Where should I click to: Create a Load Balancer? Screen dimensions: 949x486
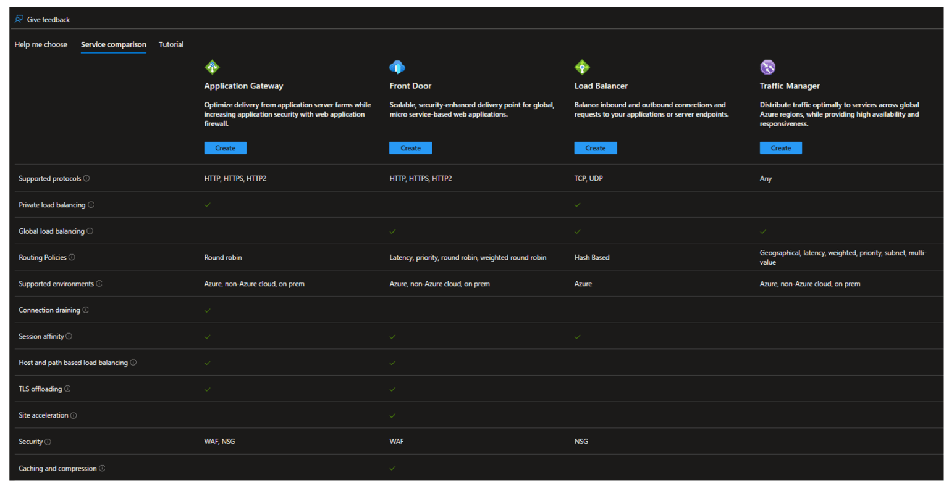[x=595, y=147]
